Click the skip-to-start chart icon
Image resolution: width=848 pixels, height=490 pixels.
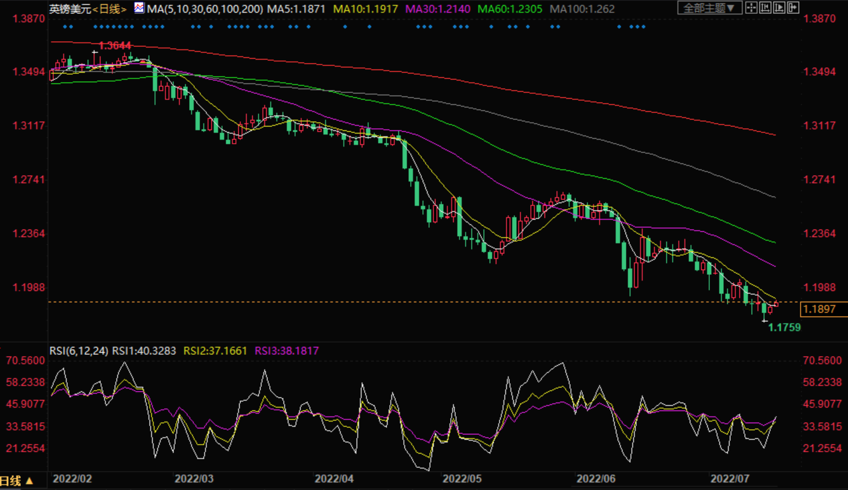(x=765, y=8)
